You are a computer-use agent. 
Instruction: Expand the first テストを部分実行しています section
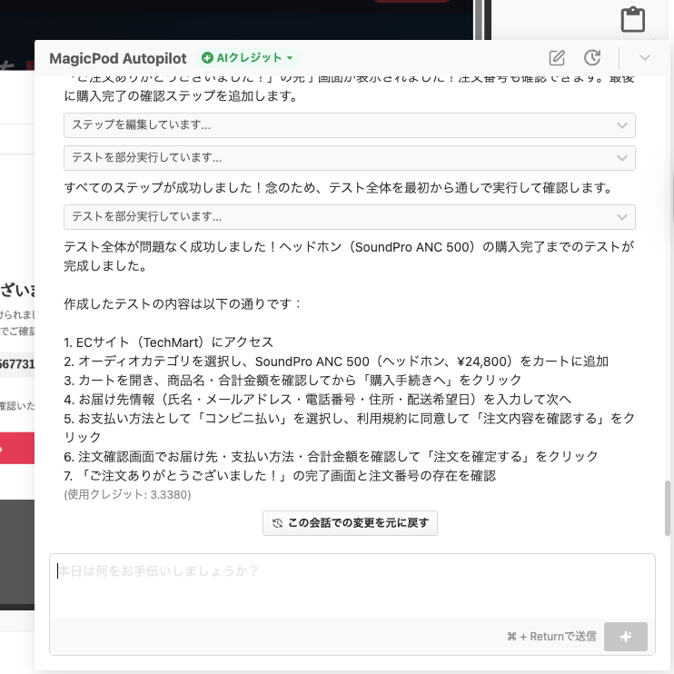350,158
